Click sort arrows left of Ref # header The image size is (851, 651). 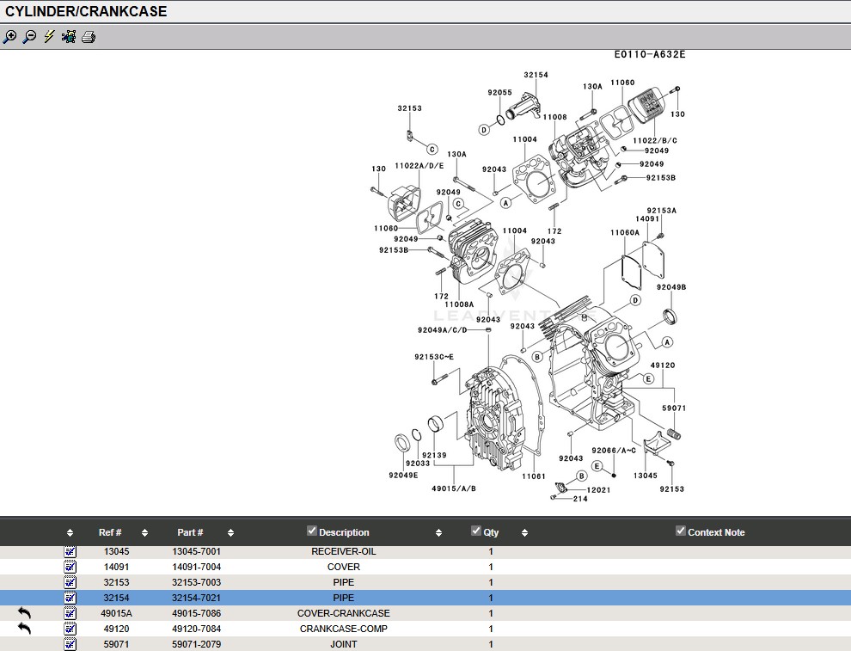[70, 533]
